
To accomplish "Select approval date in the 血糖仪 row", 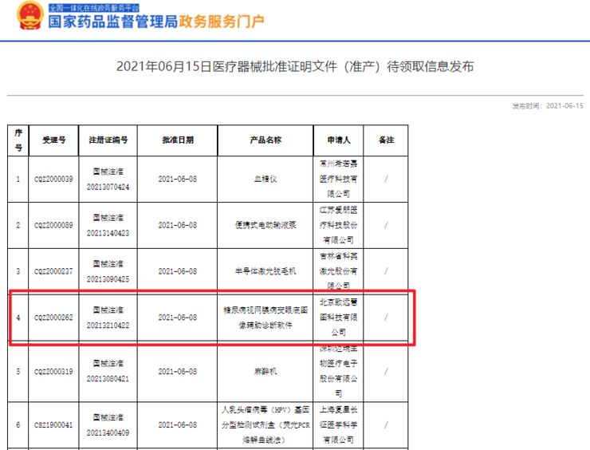I will pos(178,180).
